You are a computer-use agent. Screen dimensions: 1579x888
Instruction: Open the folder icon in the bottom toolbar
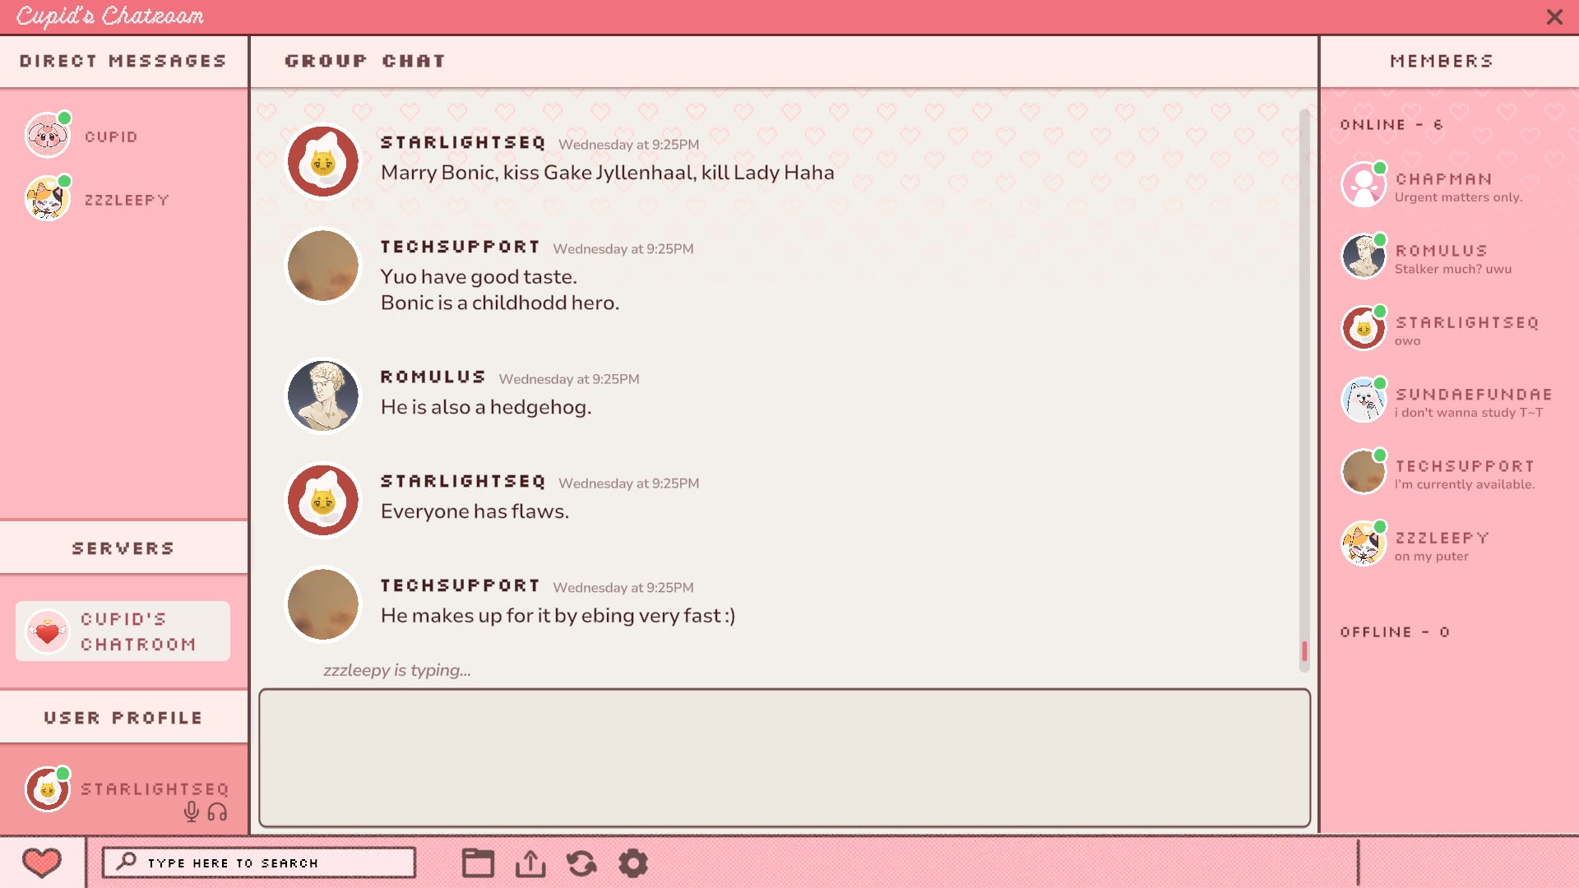point(479,863)
